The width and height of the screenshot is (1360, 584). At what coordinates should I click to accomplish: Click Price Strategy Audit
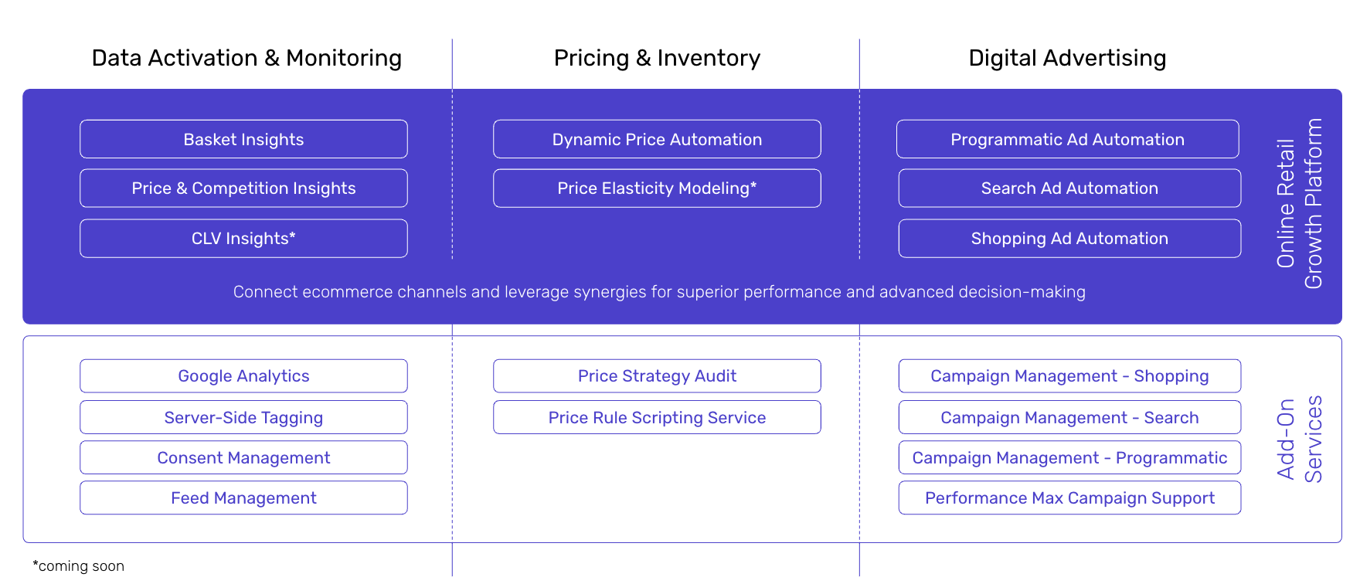pos(657,376)
